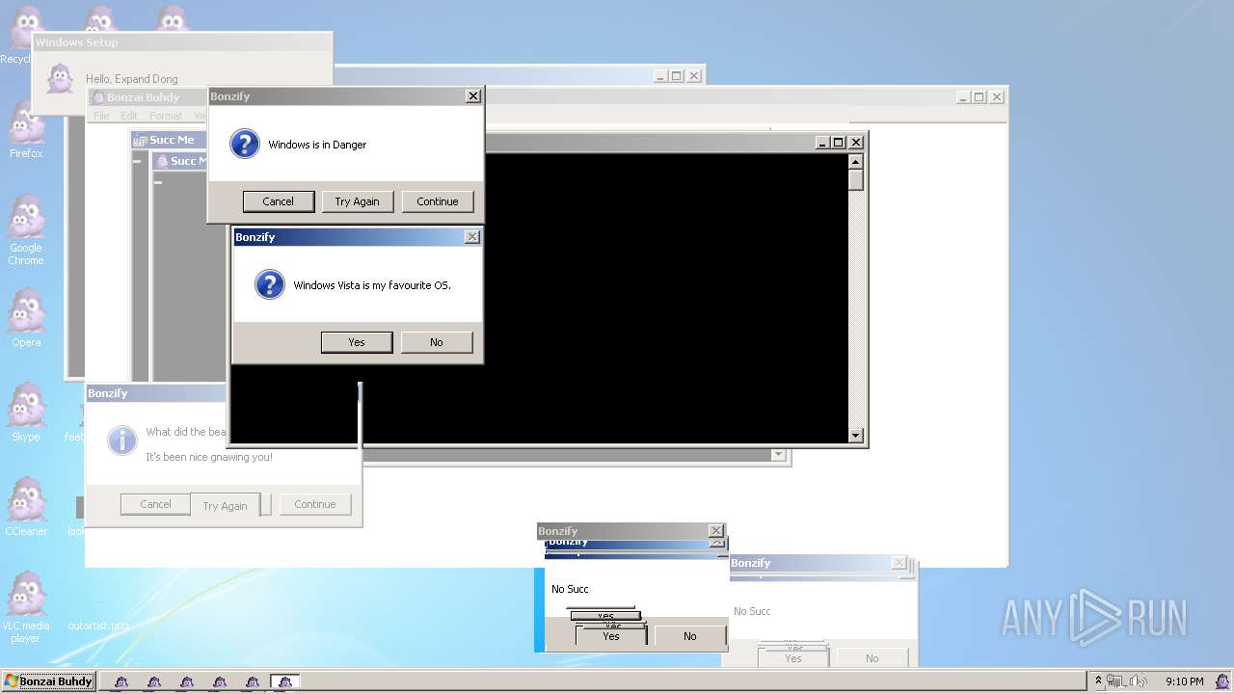Open the volume tray icon
The width and height of the screenshot is (1234, 694).
(x=1139, y=681)
